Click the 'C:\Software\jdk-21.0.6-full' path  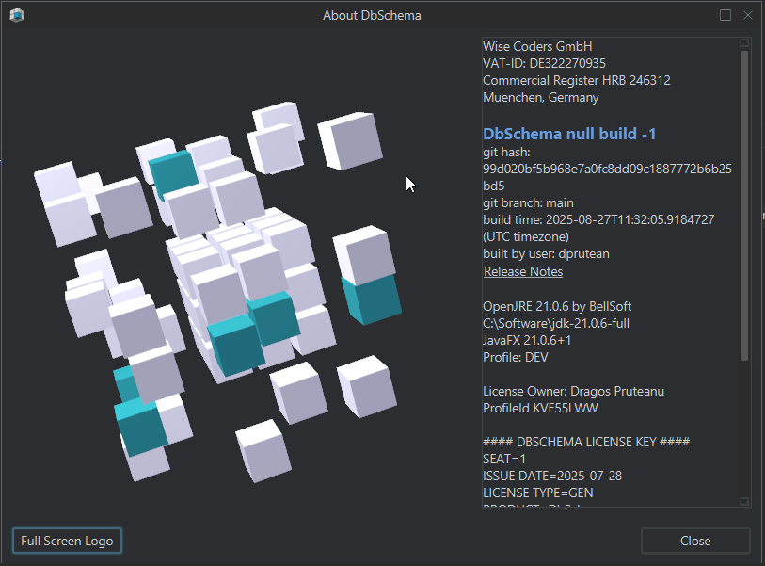click(556, 323)
